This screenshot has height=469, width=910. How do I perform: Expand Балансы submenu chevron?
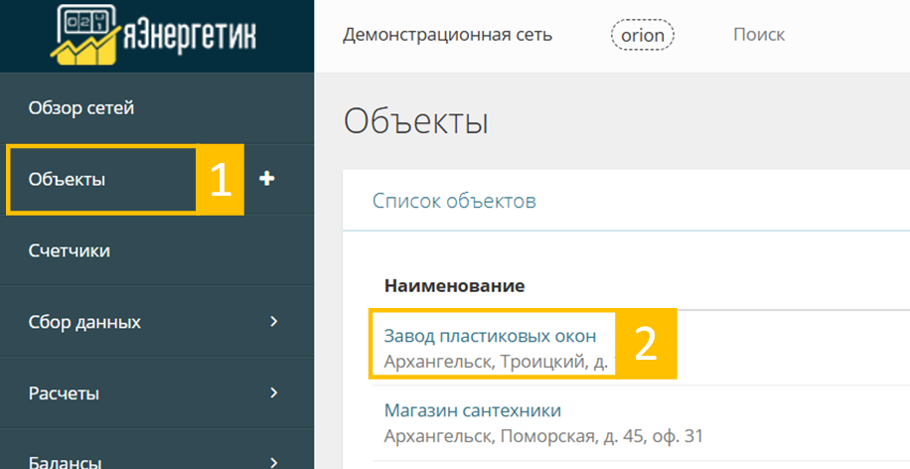tap(274, 463)
